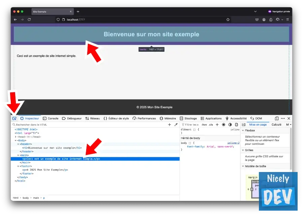Open the Éditeur de style tab
This screenshot has width=303, height=215.
point(116,118)
